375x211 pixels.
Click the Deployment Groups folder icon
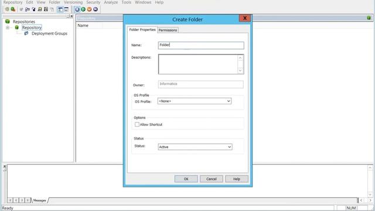[26, 33]
